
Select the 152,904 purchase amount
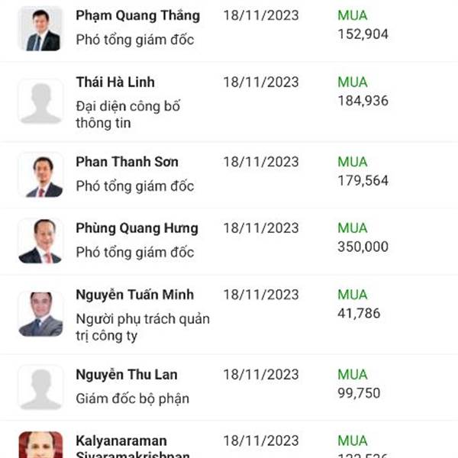tap(363, 34)
